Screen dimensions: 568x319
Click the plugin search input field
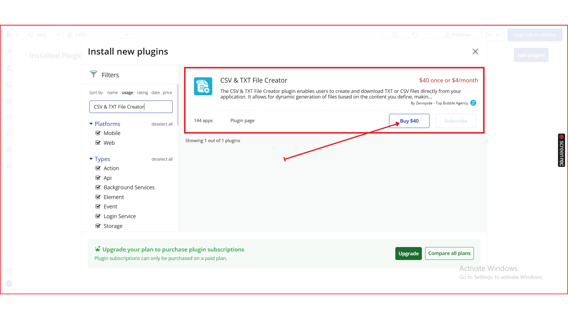coord(131,107)
